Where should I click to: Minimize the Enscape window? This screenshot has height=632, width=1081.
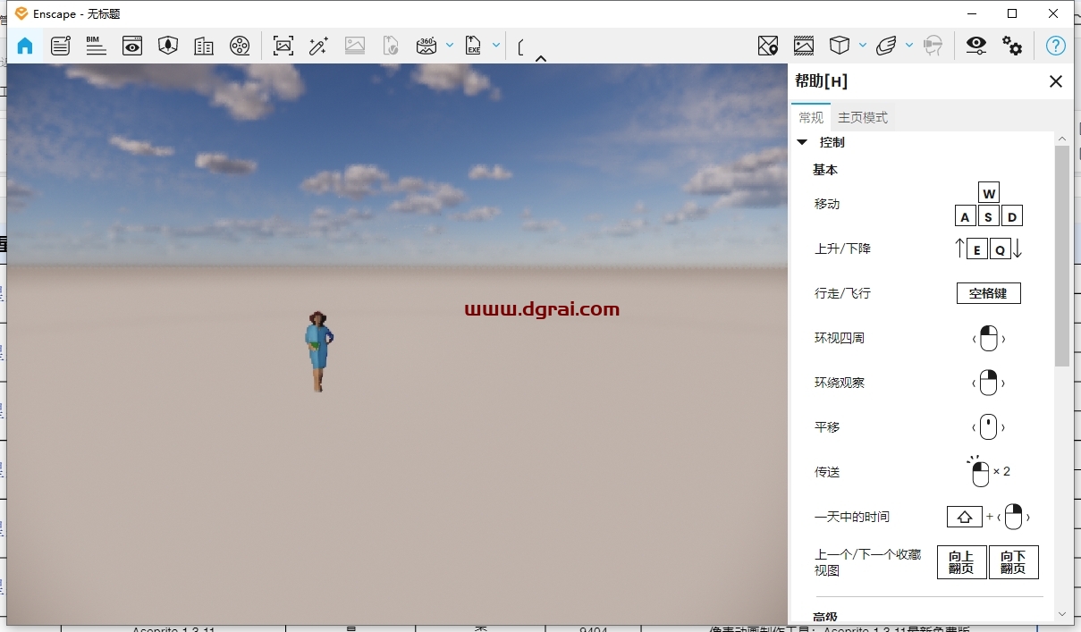coord(971,13)
